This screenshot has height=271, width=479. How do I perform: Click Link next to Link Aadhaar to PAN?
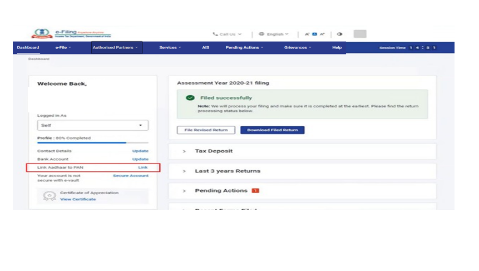143,167
